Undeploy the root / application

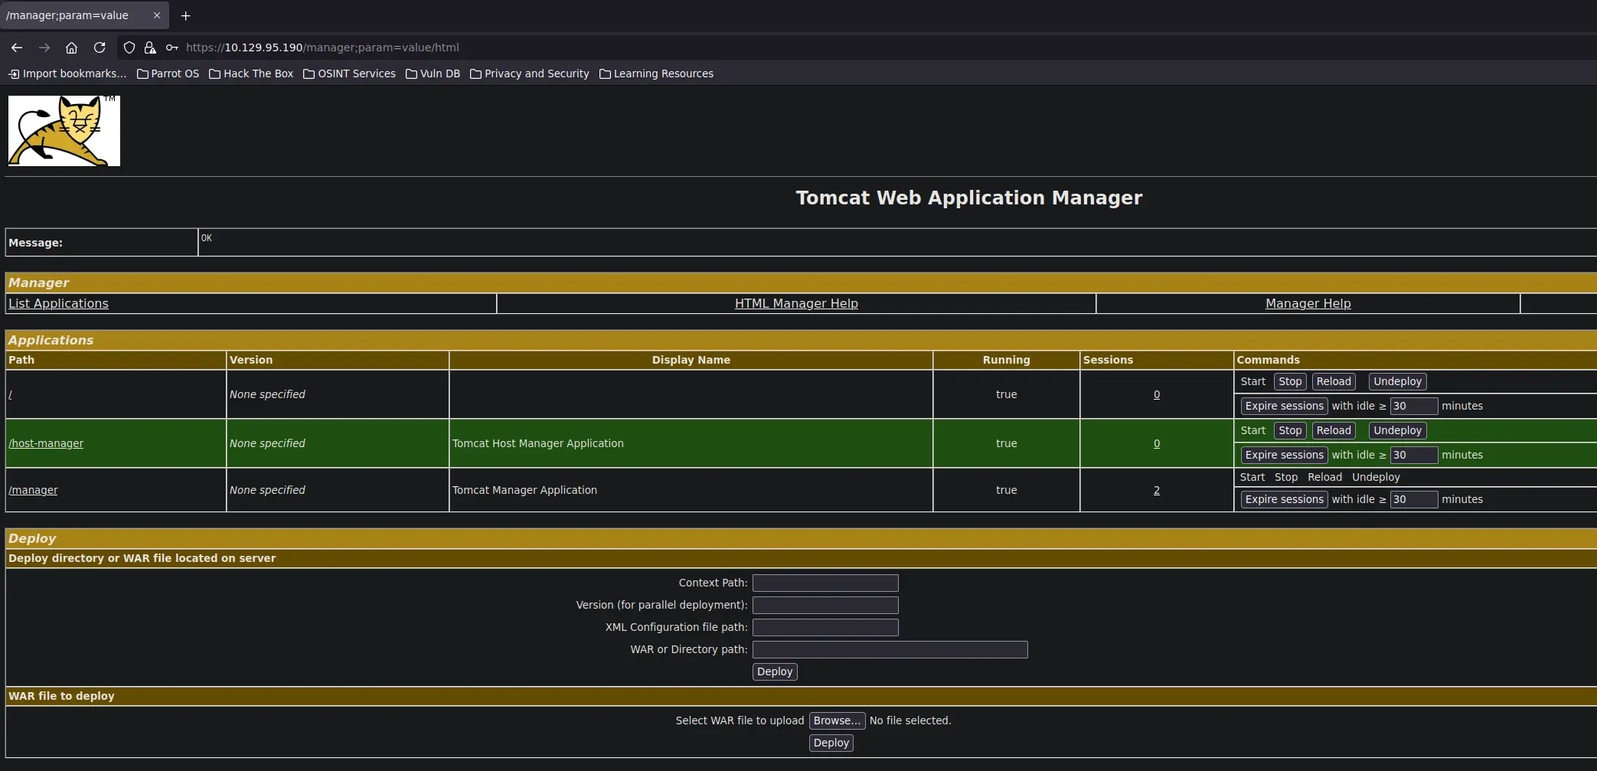[x=1397, y=381]
